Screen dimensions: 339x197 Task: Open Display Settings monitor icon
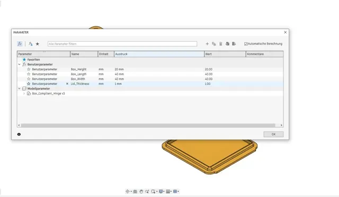click(160, 191)
